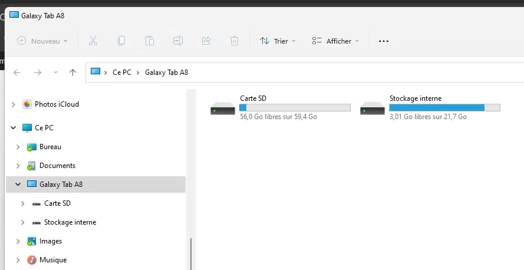Open the Nouveau dropdown

(42, 41)
